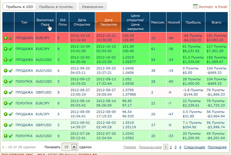Expand plus icon on 2012-10-10 EUR/JPY trade
This screenshot has height=155, width=231.
click(x=6, y=38)
